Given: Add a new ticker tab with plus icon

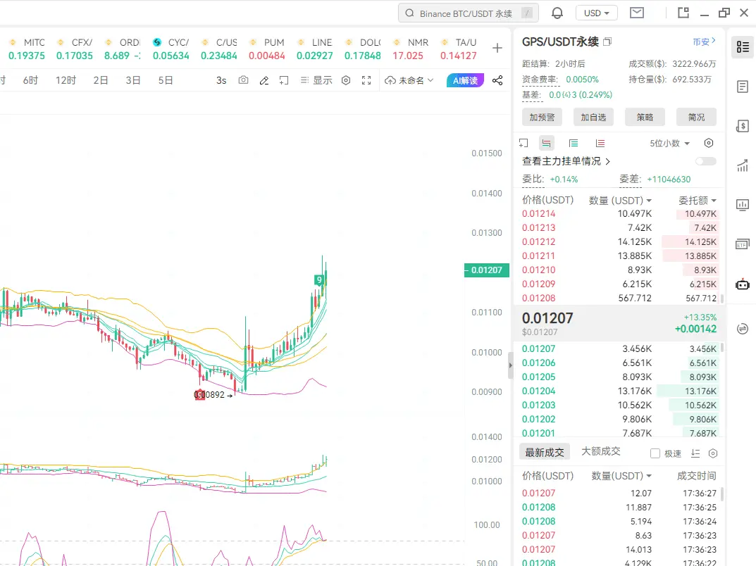Looking at the screenshot, I should [x=497, y=48].
